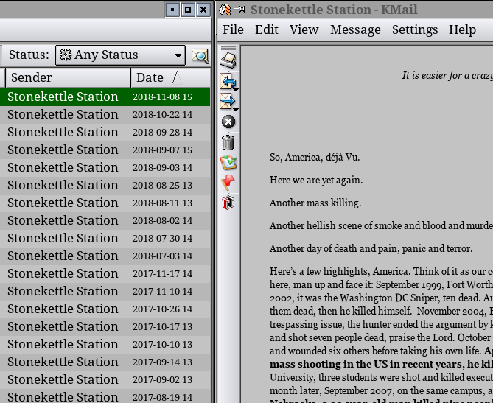
Task: Click the KMail window app icon
Action: point(225,10)
